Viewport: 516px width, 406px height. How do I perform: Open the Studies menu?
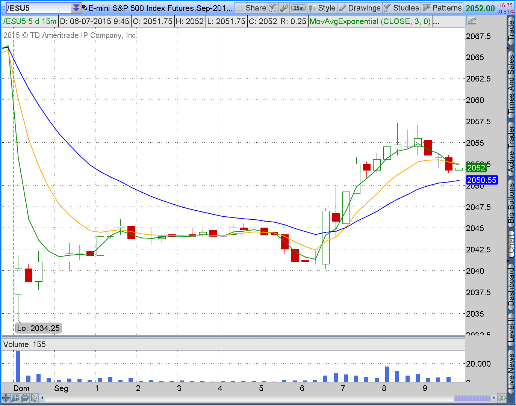(401, 8)
